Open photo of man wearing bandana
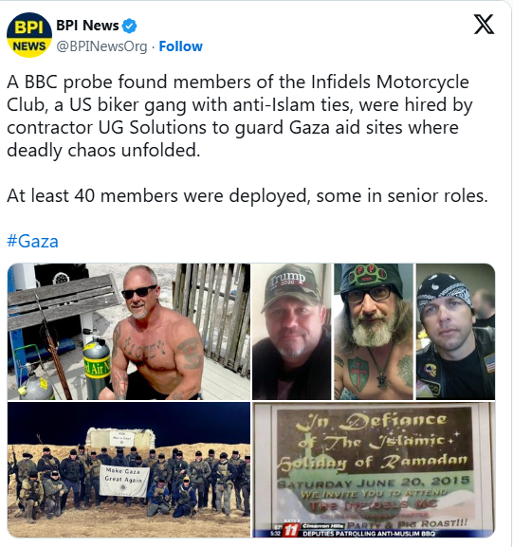Image resolution: width=513 pixels, height=547 pixels. click(455, 332)
